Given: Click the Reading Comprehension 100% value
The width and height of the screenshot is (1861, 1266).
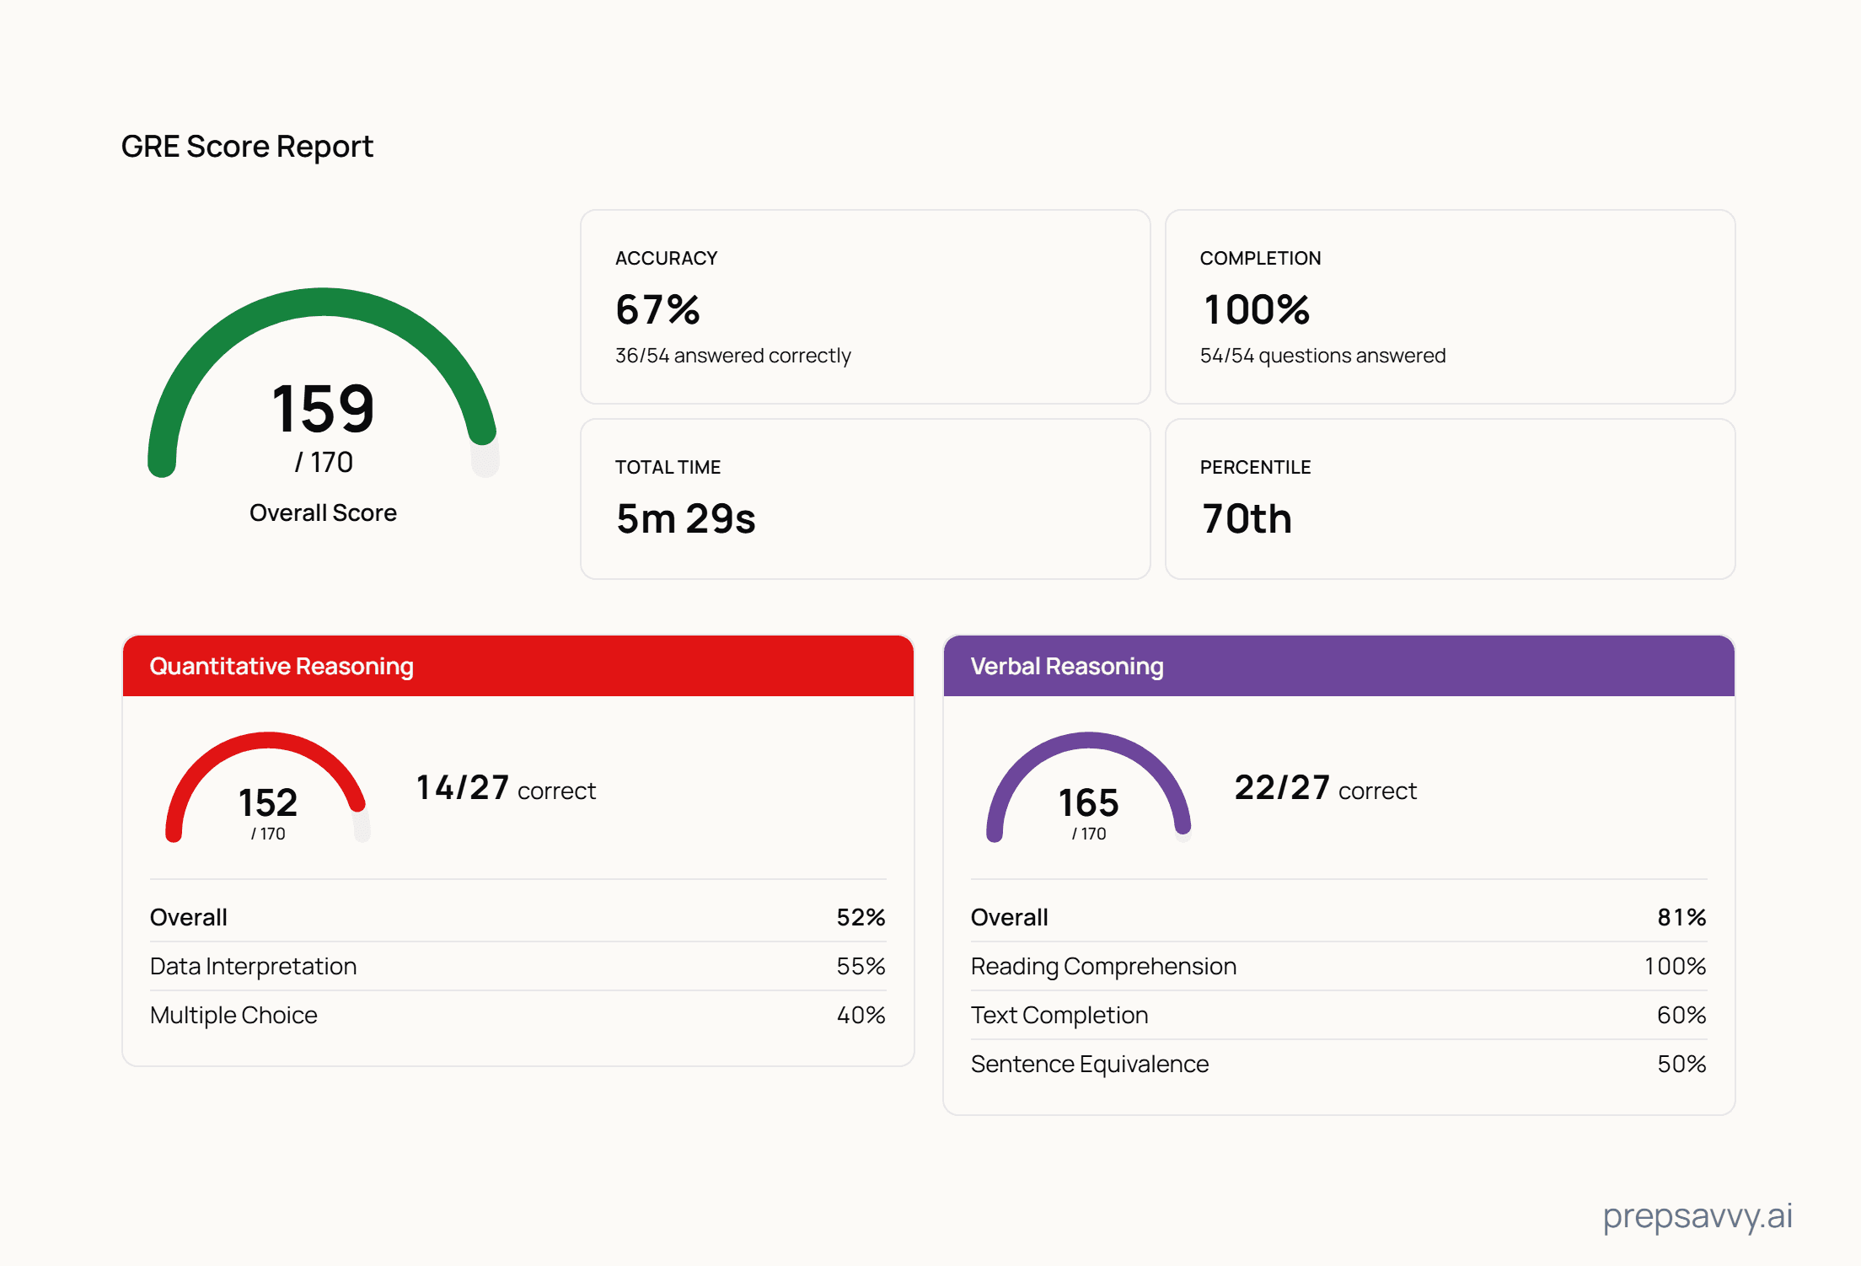Looking at the screenshot, I should [1676, 966].
